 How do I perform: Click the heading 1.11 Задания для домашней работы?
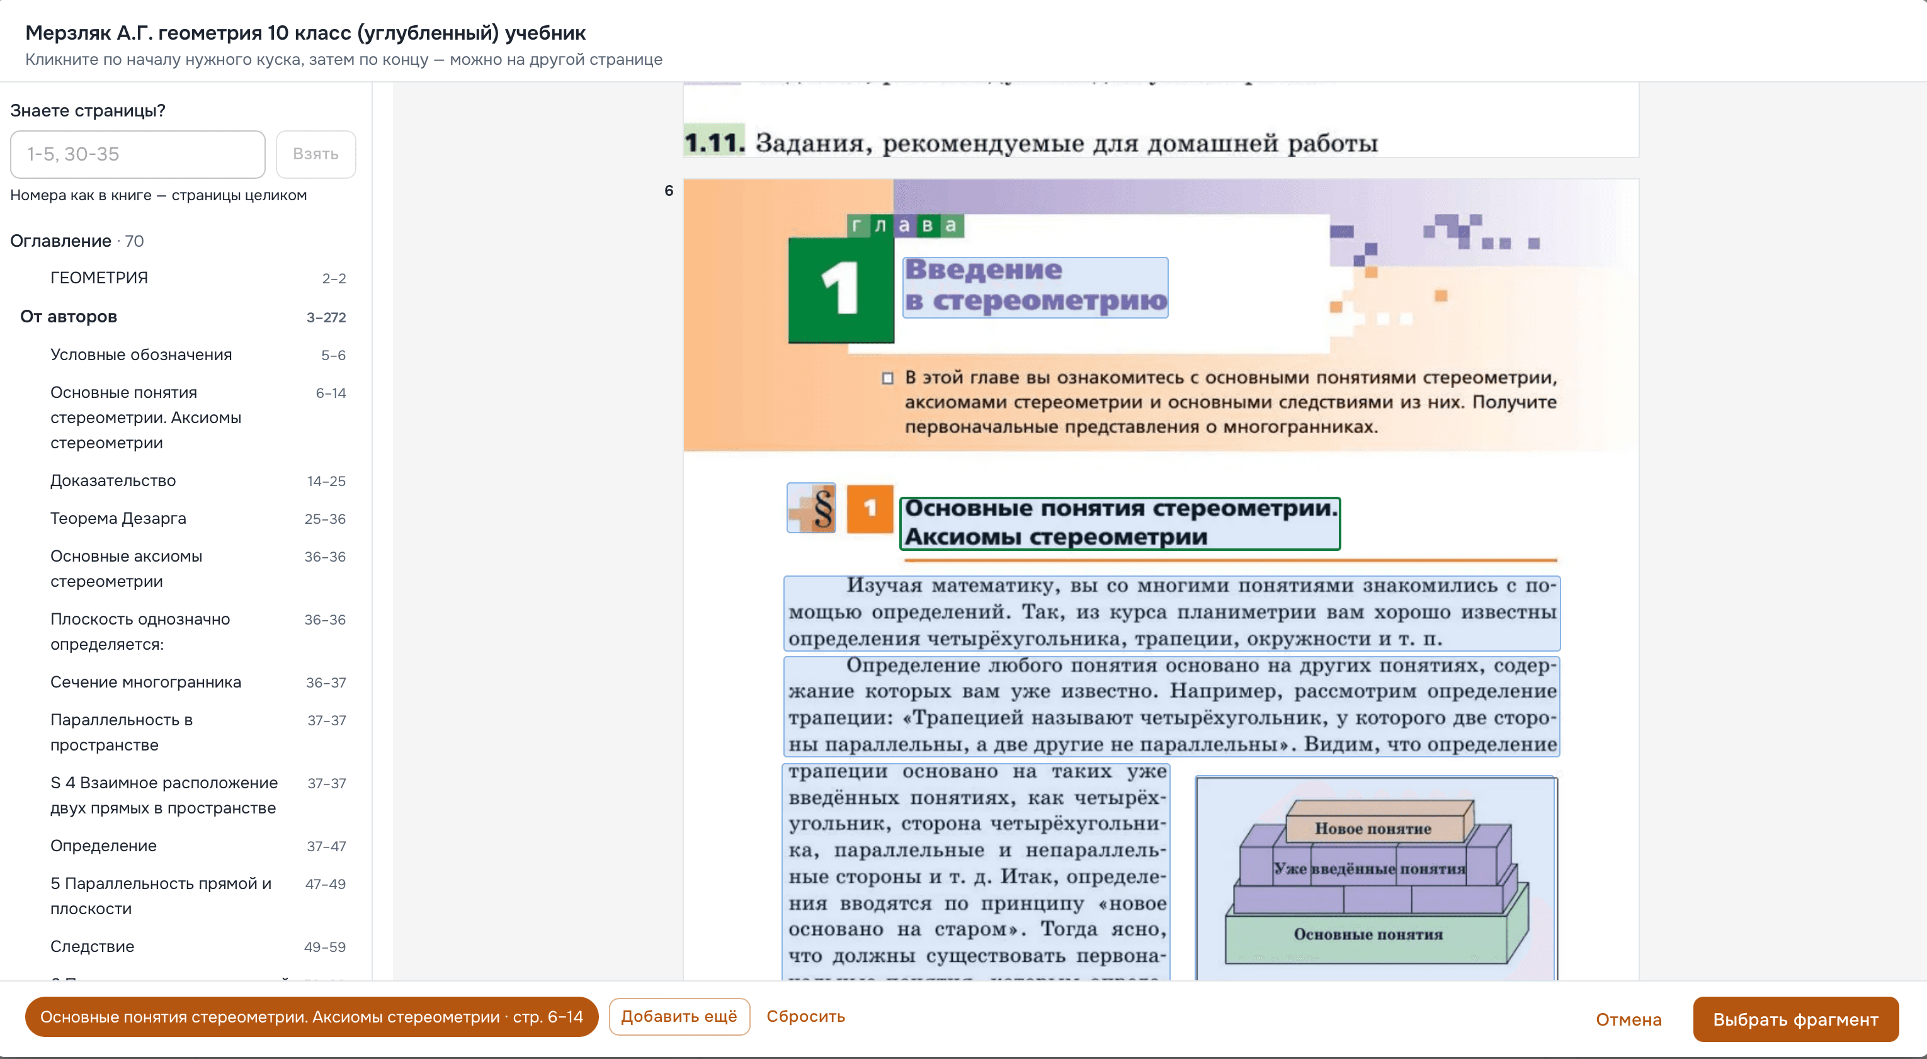(1030, 142)
